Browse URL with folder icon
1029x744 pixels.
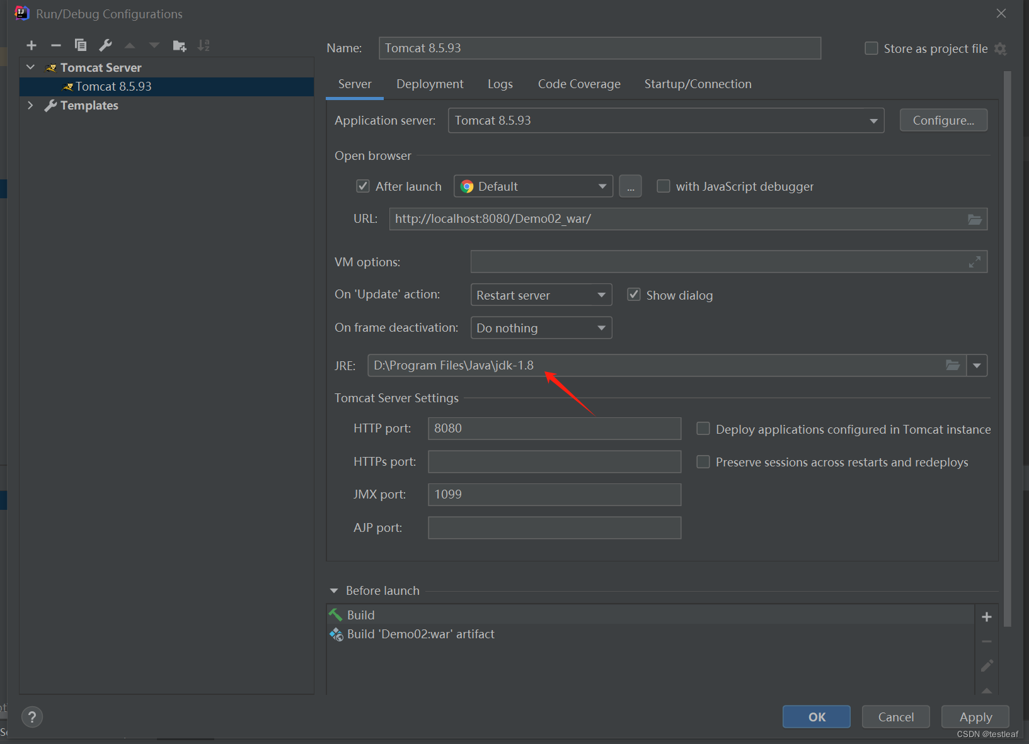(975, 219)
